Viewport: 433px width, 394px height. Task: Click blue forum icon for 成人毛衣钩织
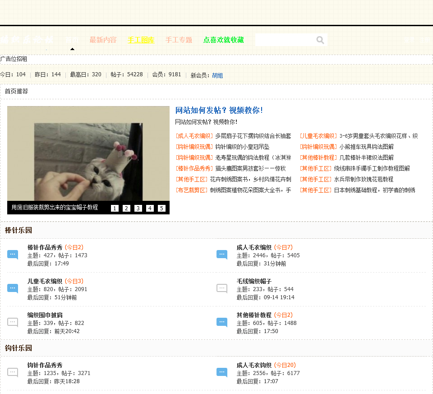click(x=222, y=373)
